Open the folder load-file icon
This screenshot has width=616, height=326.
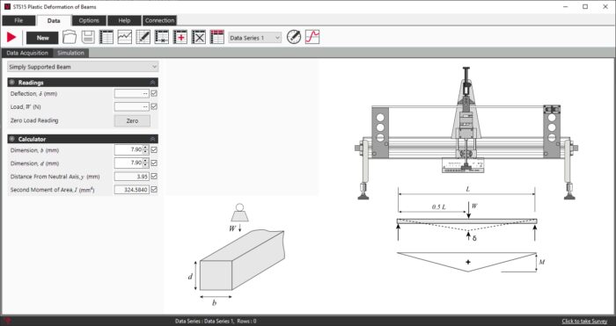coord(70,37)
